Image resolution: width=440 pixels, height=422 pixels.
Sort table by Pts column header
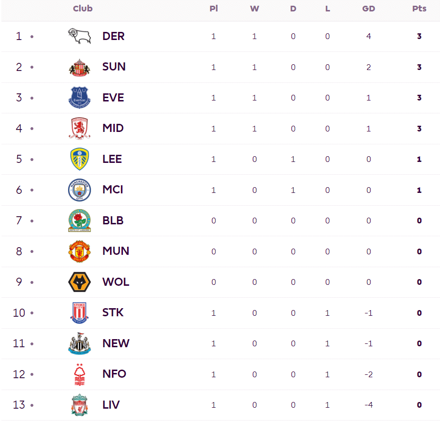click(419, 9)
